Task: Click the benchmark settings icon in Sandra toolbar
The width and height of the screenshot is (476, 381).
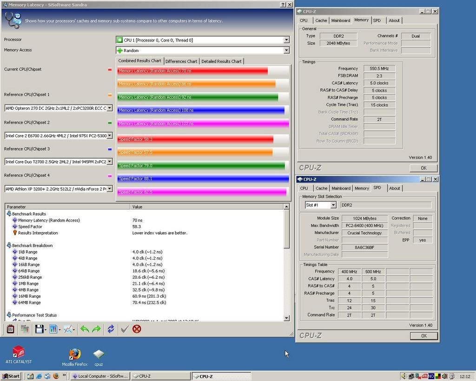Action: 11,329
